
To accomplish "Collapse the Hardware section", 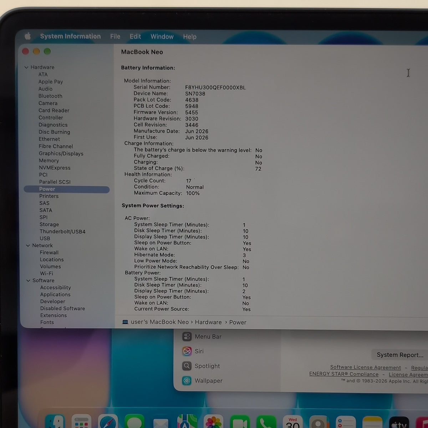I will click(x=26, y=67).
